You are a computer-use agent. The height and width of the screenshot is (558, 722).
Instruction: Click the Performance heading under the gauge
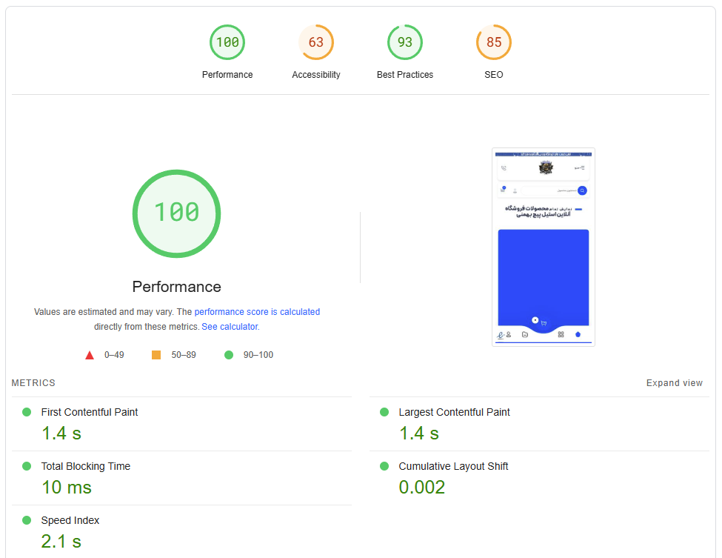(x=176, y=287)
